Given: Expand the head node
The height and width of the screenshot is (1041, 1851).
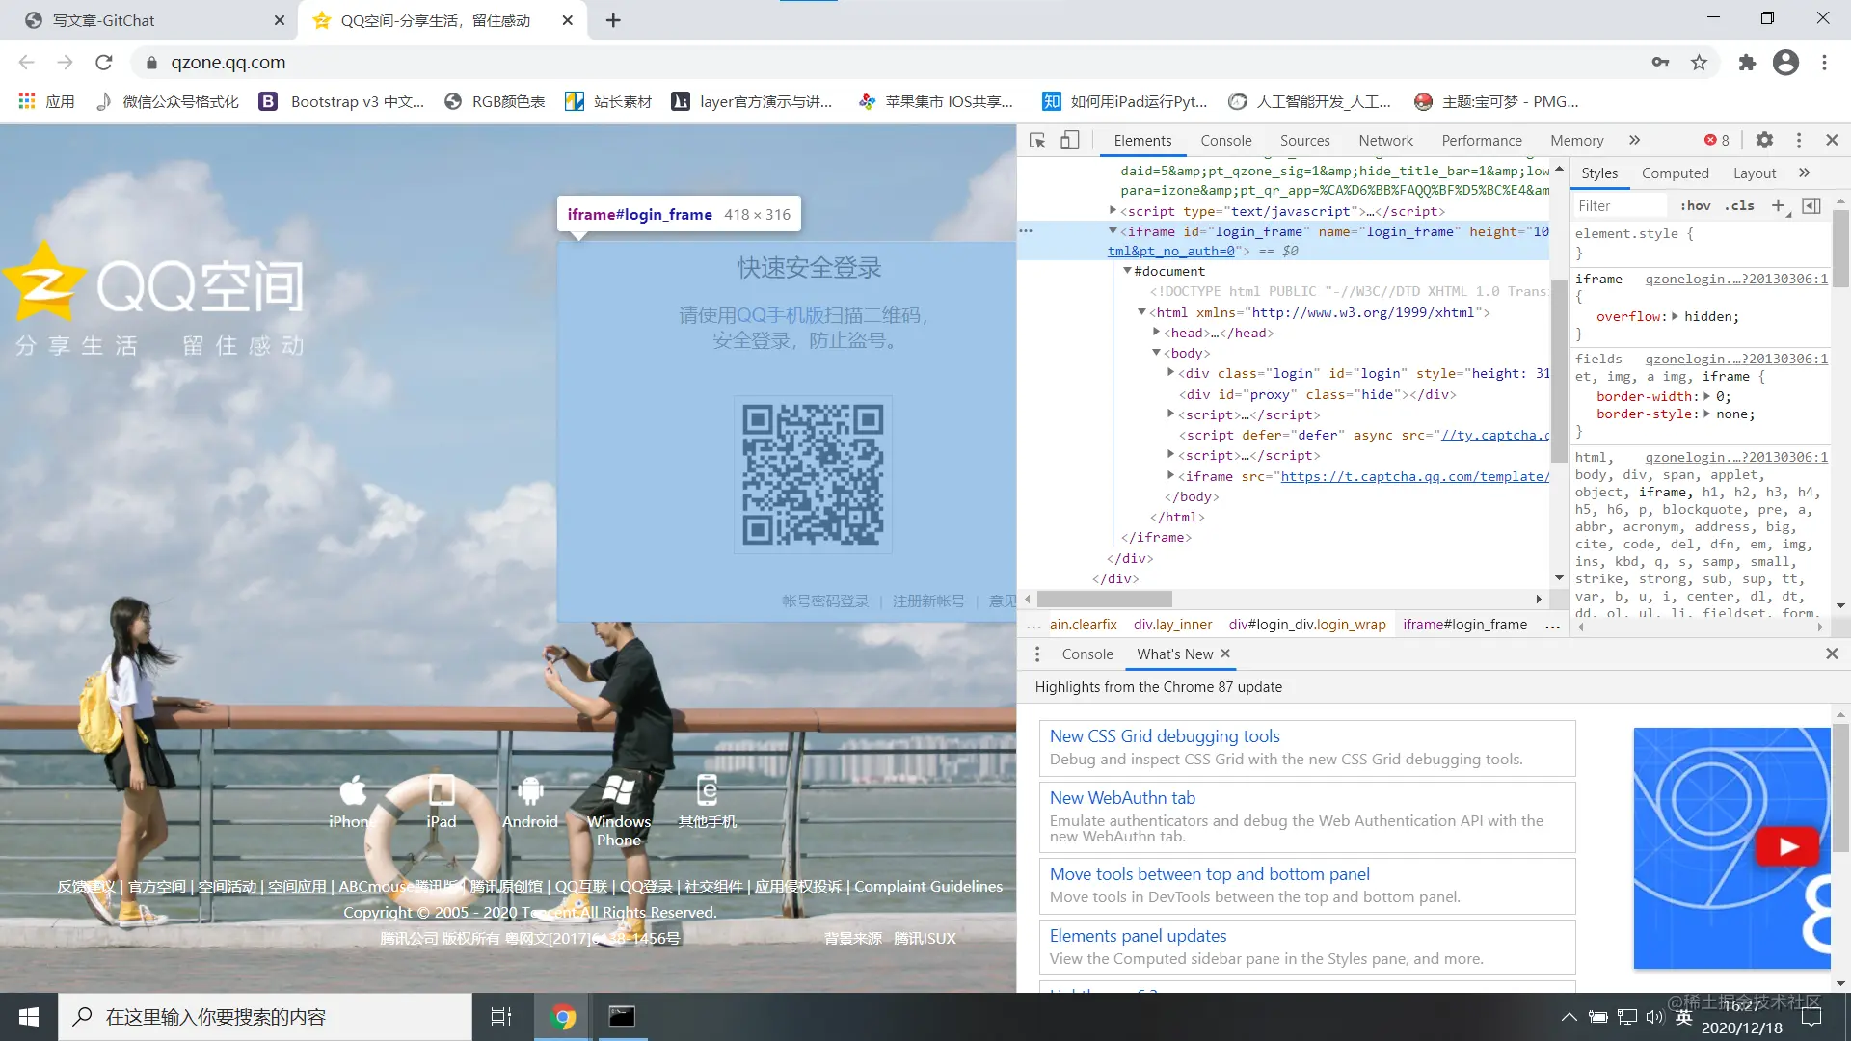Looking at the screenshot, I should (1156, 333).
